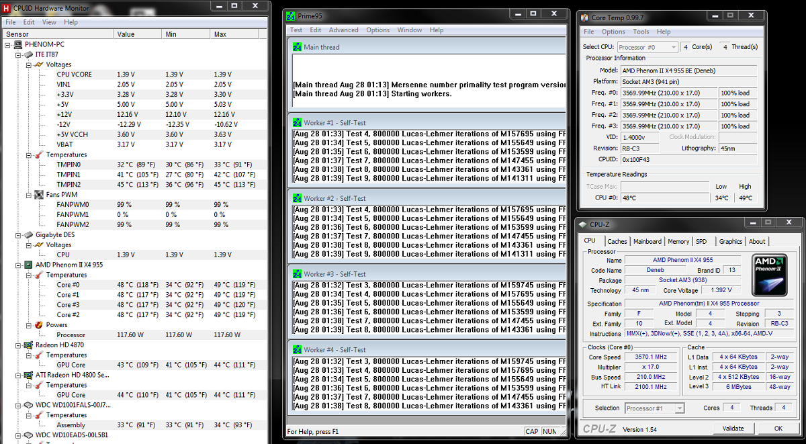Click the AMD Phenom II logo in CPU-Z
806x444 pixels.
click(x=770, y=275)
